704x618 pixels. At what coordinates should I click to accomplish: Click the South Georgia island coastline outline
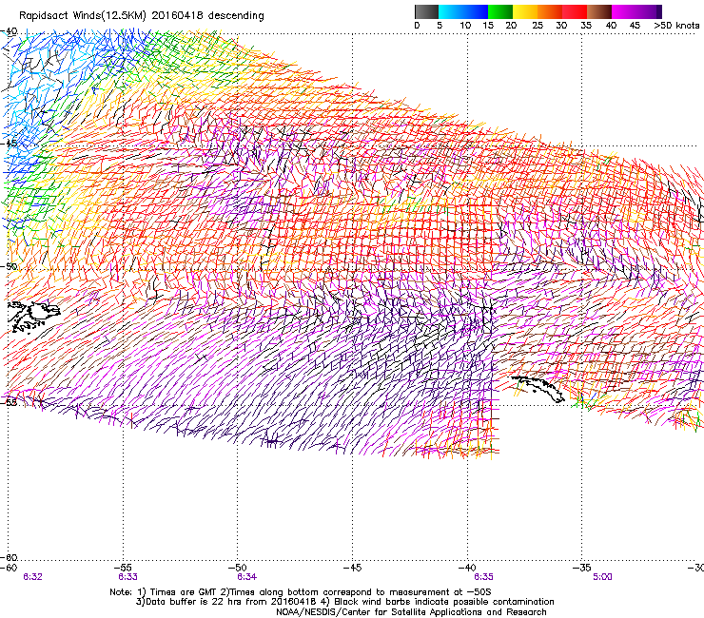tap(538, 389)
